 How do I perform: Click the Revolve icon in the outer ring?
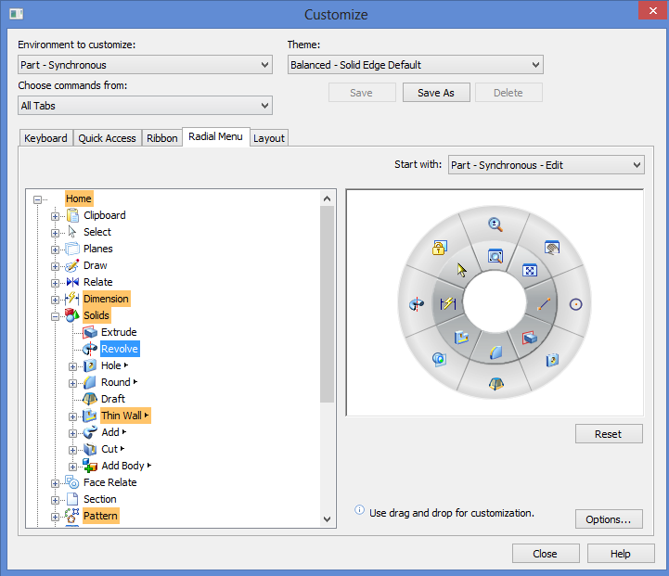point(417,304)
